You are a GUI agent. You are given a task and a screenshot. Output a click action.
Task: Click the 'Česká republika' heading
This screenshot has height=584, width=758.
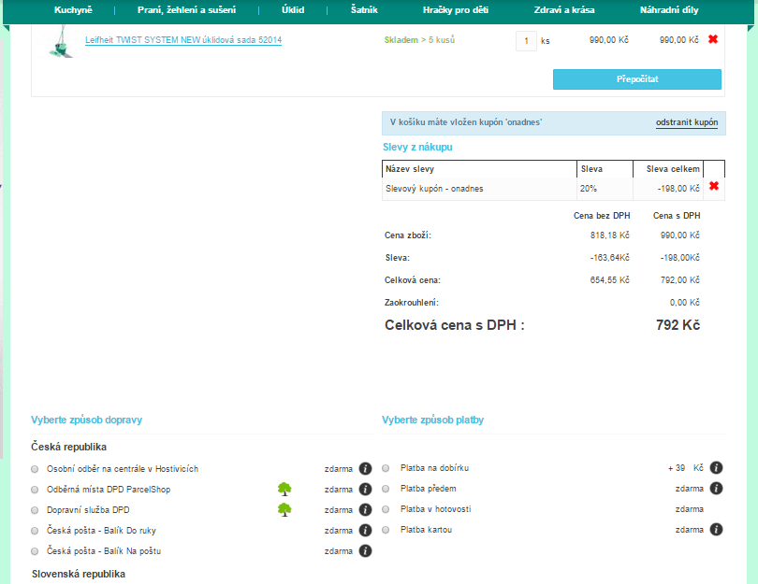tap(68, 447)
